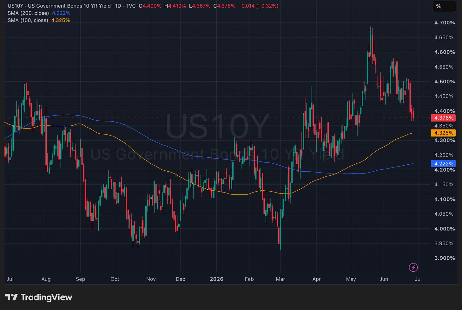Click the blue 4.222% SMA price label
Image resolution: width=462 pixels, height=310 pixels.
(x=443, y=164)
